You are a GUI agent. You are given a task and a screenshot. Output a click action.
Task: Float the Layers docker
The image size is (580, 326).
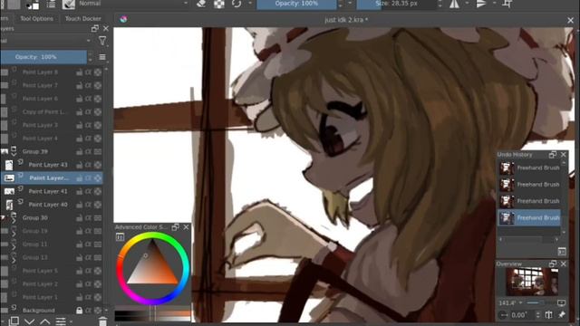95,28
